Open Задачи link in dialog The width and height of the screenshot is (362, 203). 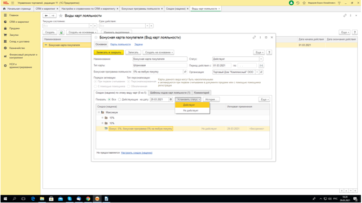(x=139, y=44)
